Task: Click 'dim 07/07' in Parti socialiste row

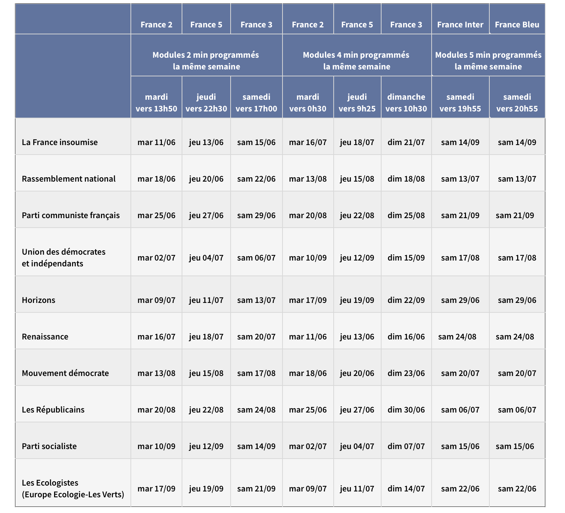Action: point(406,446)
